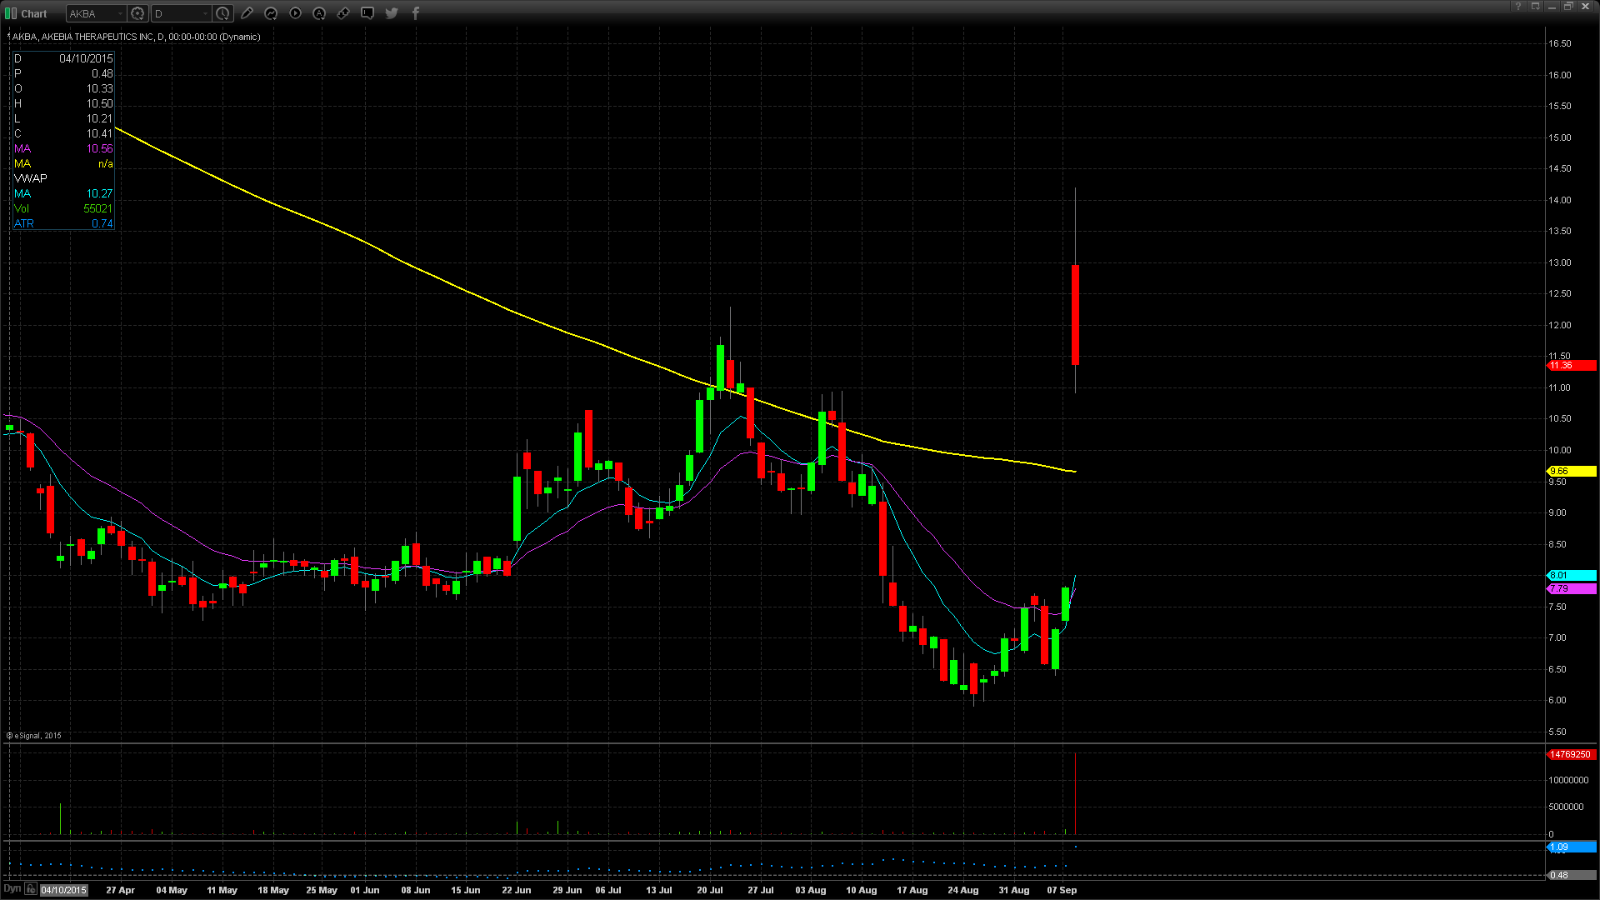
Task: Open the AKBA symbol dropdown
Action: pyautogui.click(x=120, y=13)
